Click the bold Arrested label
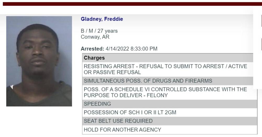 [x=92, y=49]
